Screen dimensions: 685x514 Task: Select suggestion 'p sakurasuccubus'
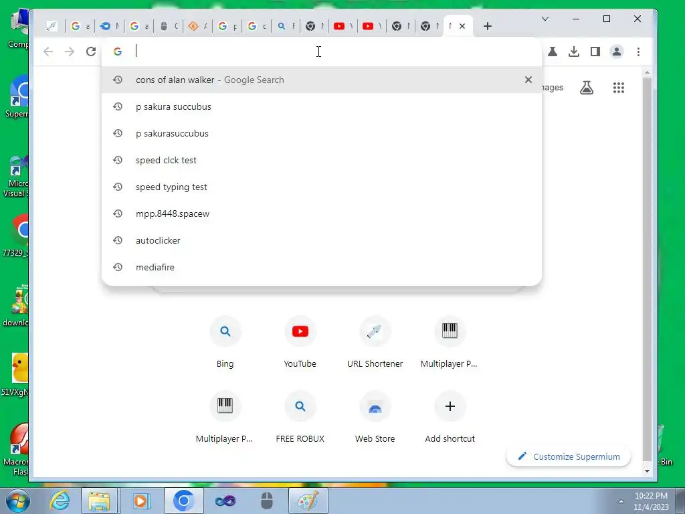[322, 133]
